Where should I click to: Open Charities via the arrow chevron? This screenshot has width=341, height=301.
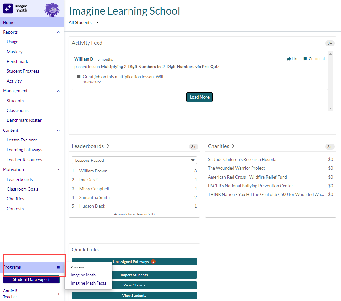pyautogui.click(x=233, y=146)
